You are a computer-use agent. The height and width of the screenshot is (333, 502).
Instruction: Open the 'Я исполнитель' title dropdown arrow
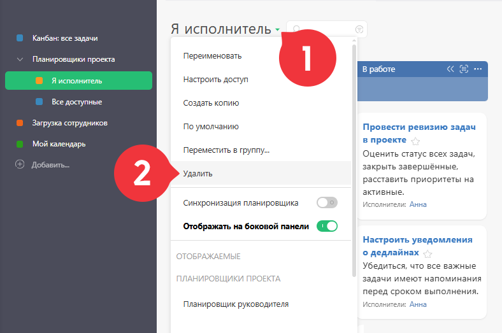[x=277, y=30]
